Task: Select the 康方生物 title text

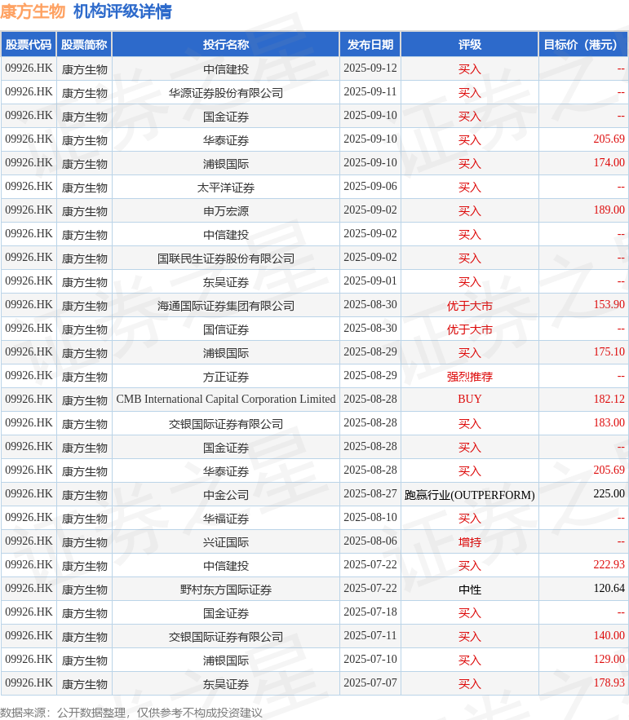Action: point(33,11)
